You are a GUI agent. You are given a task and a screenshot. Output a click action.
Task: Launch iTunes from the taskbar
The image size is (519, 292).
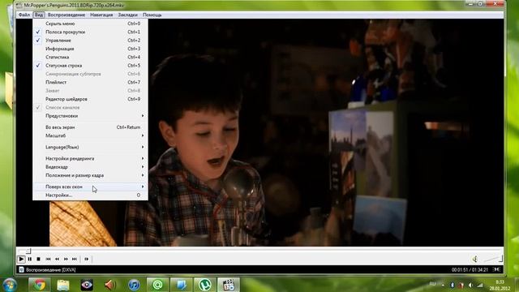point(134,285)
